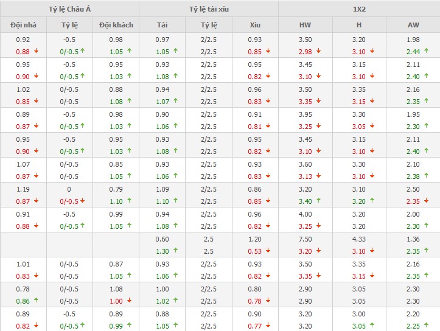
Task: Click the HW column header
Action: click(305, 25)
